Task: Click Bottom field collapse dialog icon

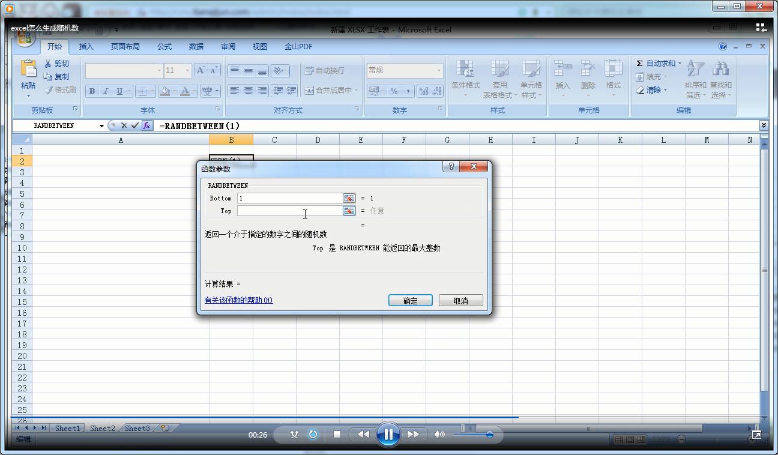Action: 349,198
